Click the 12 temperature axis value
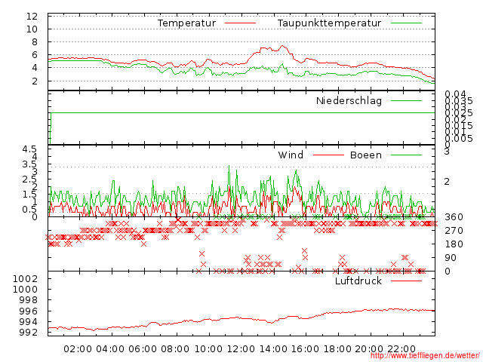Viewport: 483px width, 362px height. pyautogui.click(x=32, y=17)
